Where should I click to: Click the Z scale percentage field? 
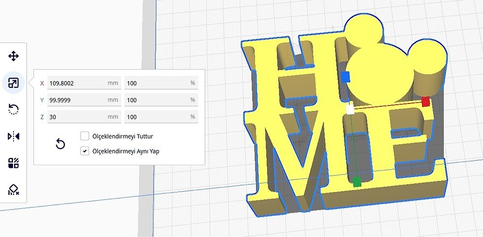161,117
